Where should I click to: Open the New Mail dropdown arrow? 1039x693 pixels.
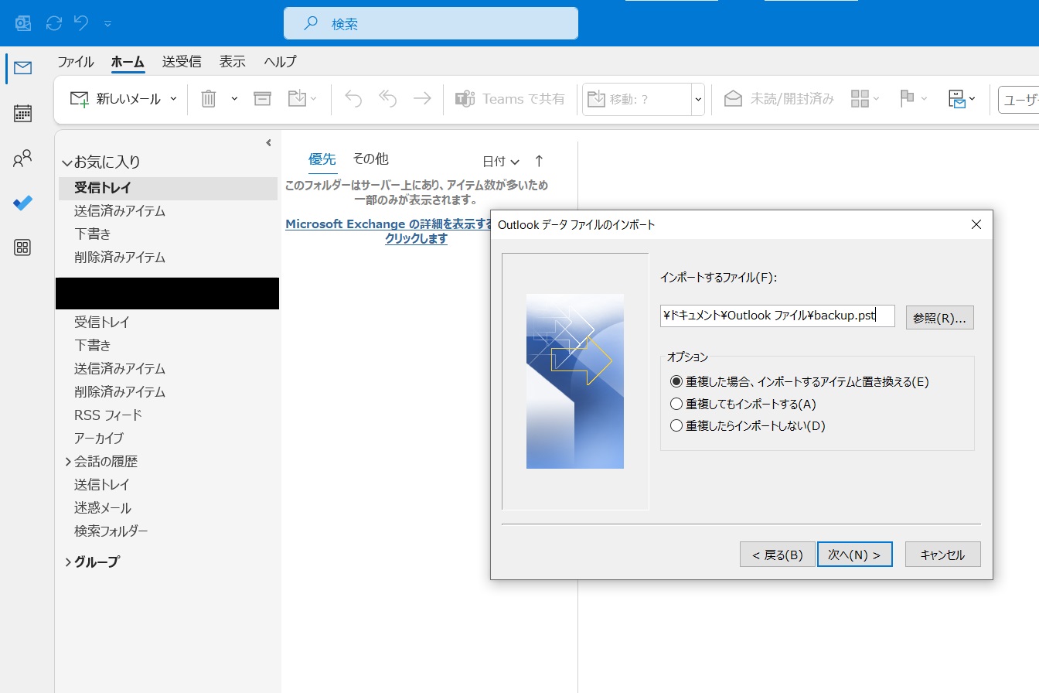pos(173,99)
